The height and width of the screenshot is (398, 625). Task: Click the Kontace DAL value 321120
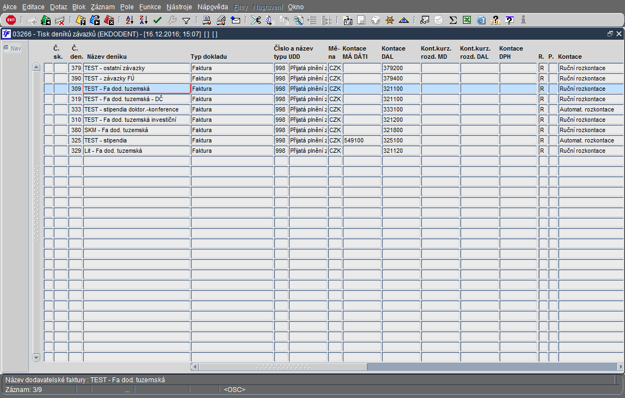pos(401,151)
